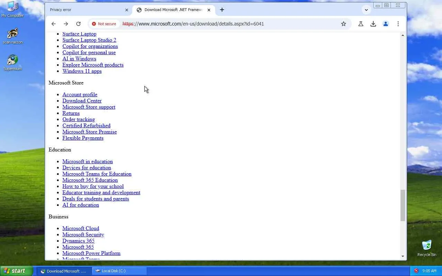Screen dimensions: 442x276
Task: Click the Microsoft Store section heading
Action: click(x=66, y=83)
